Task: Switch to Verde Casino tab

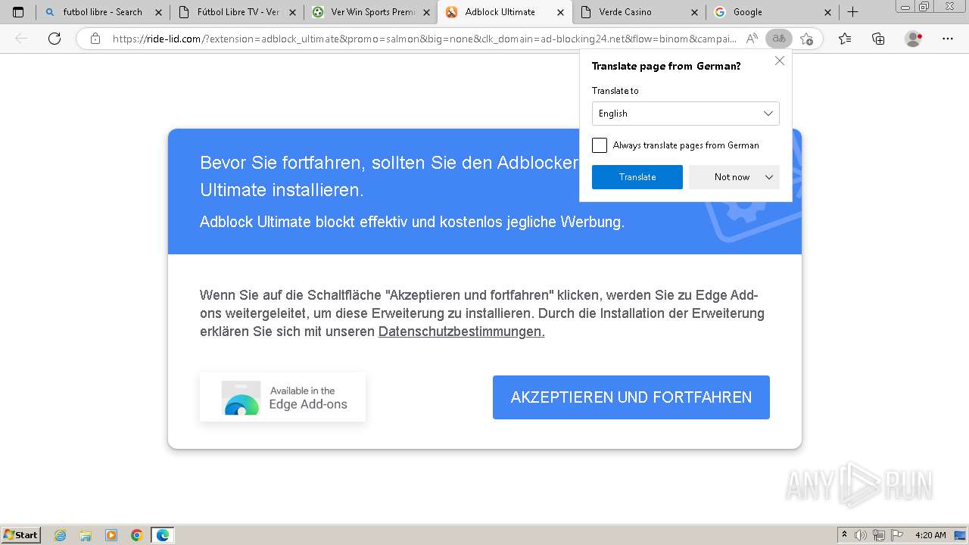Action: [x=639, y=12]
